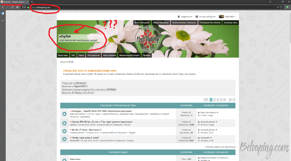The image size is (291, 161).
Task: Open Поиск navigation button
Action: point(81,55)
